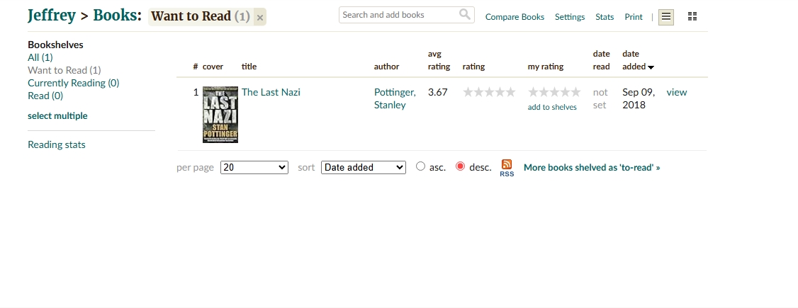Screen dimensions: 798x308
Task: Click the Compare Books link
Action: pos(515,17)
